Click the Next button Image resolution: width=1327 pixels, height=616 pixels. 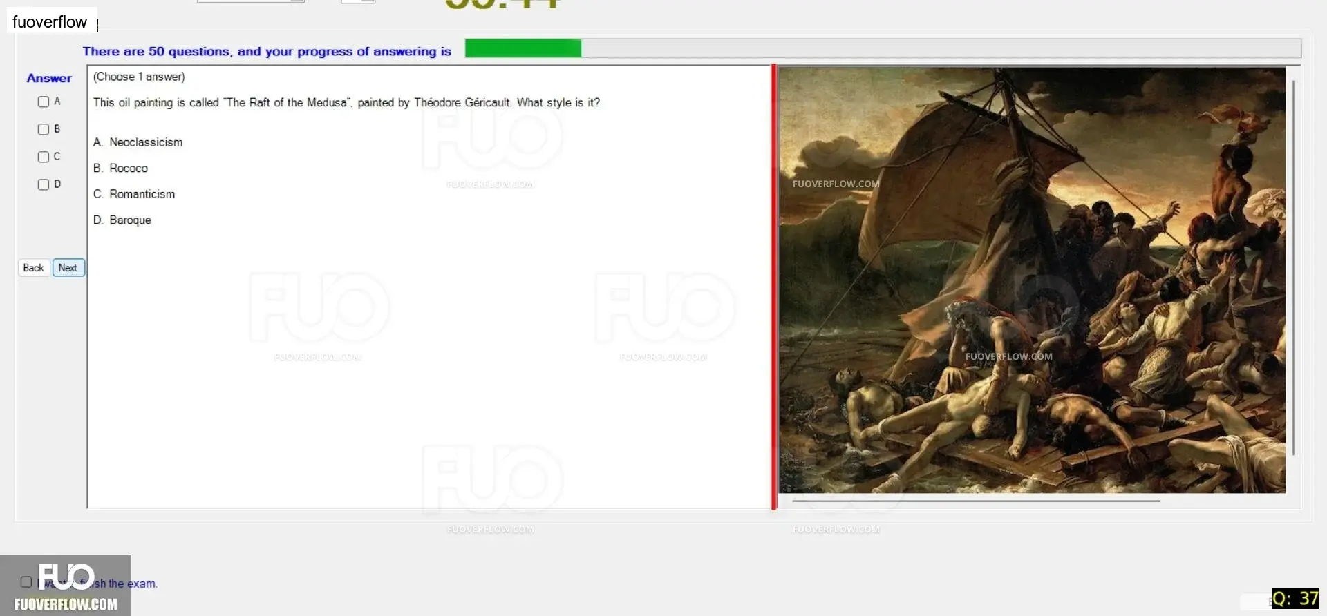point(68,268)
